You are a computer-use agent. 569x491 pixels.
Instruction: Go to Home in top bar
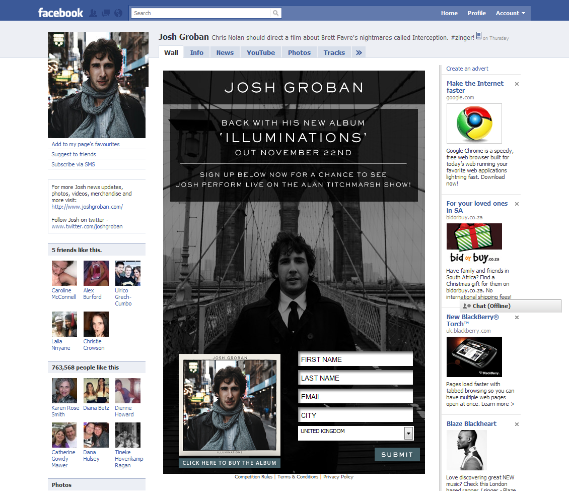(x=449, y=13)
